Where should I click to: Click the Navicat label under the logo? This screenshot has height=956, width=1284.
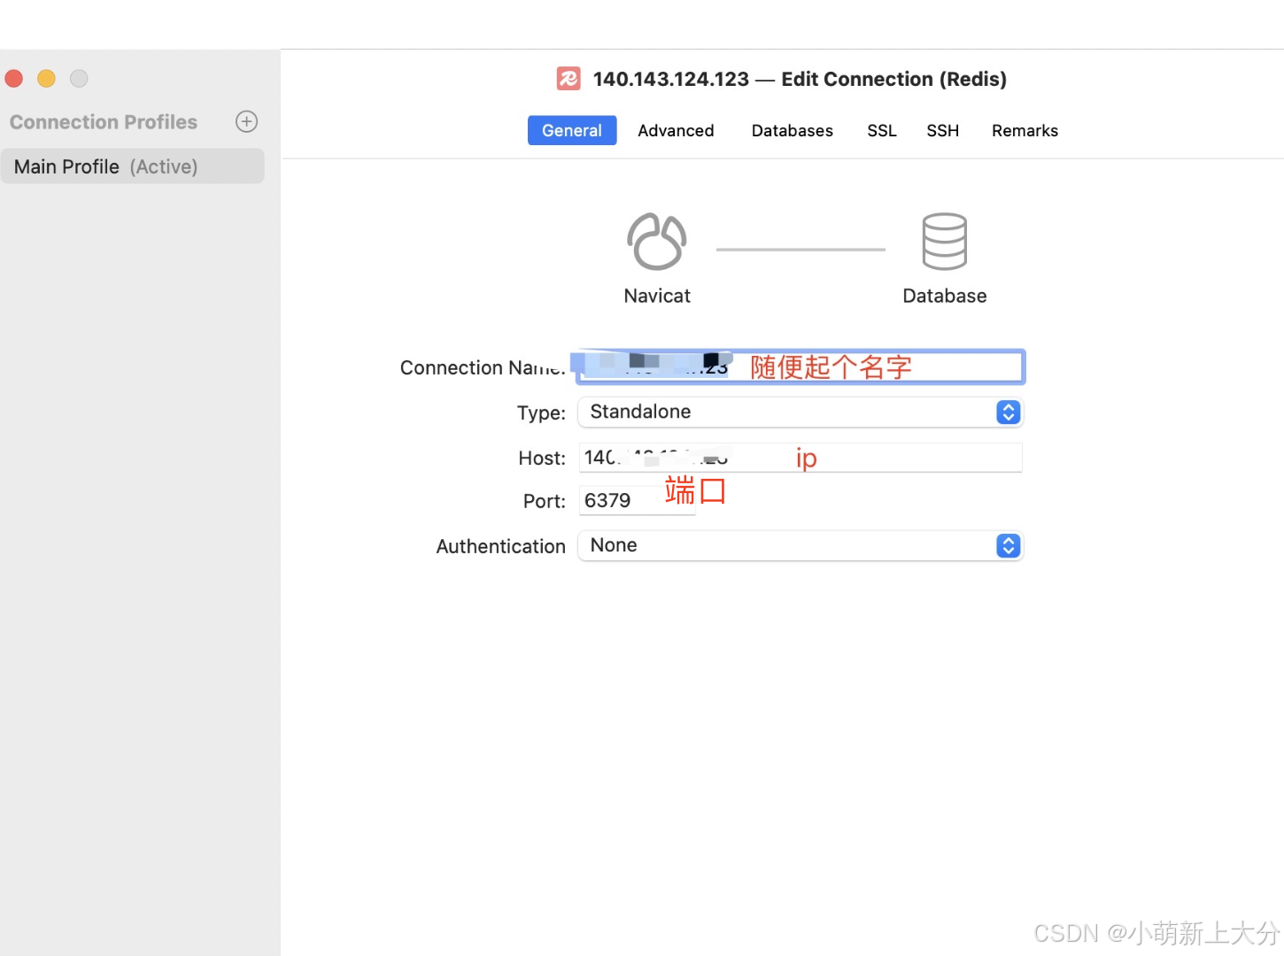coord(657,296)
